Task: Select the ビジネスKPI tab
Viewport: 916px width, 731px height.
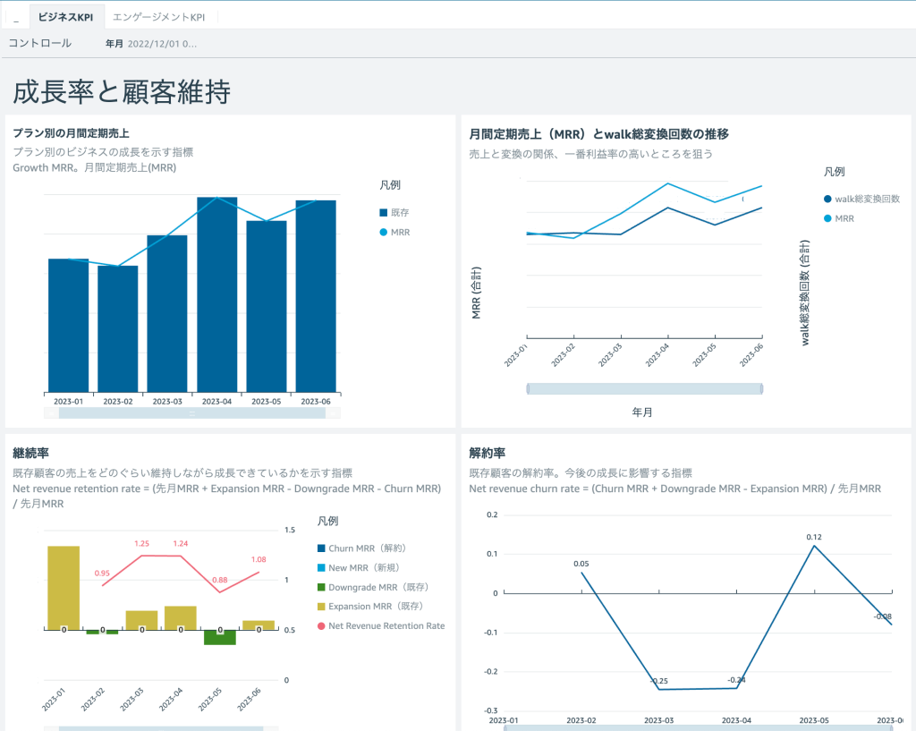Action: point(65,17)
